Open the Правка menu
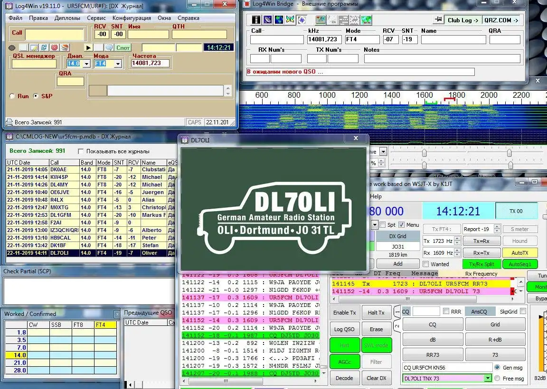Image resolution: width=547 pixels, height=389 pixels. [x=38, y=18]
